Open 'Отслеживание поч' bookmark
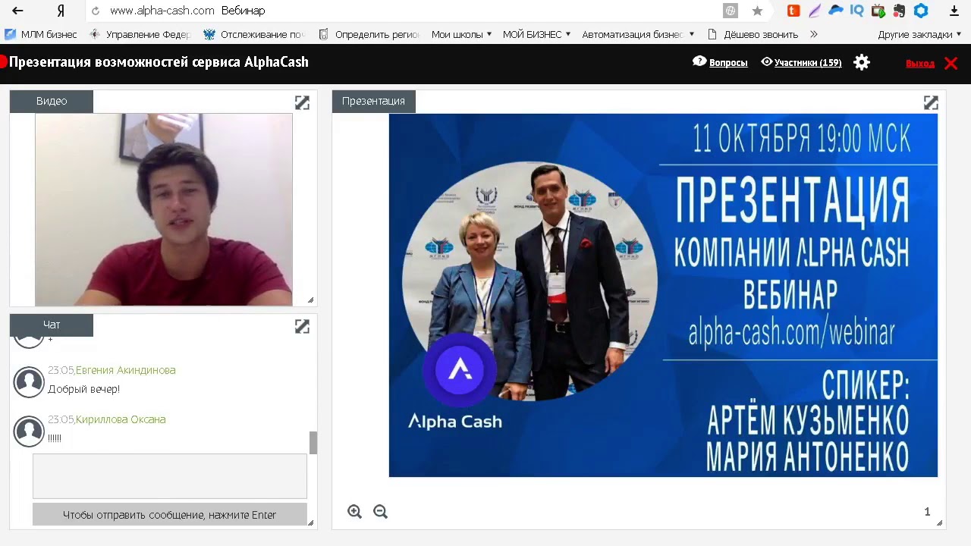 pos(254,34)
